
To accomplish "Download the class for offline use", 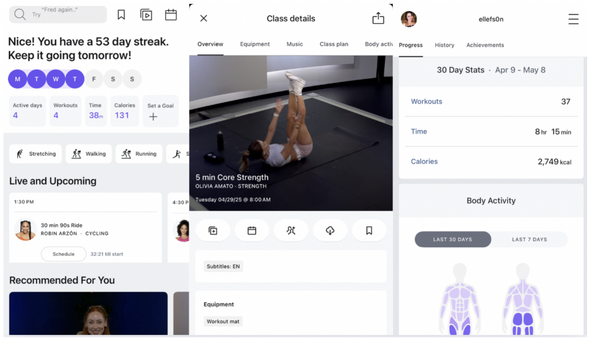I will tap(330, 231).
